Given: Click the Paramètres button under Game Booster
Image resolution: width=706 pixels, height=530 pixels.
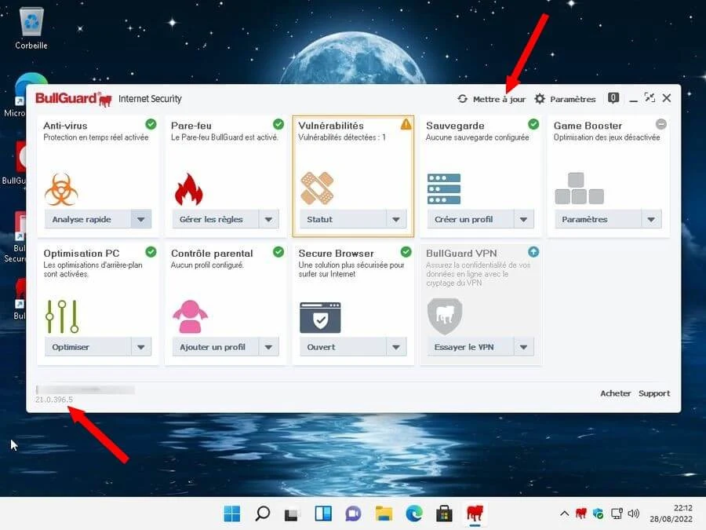Looking at the screenshot, I should click(598, 220).
